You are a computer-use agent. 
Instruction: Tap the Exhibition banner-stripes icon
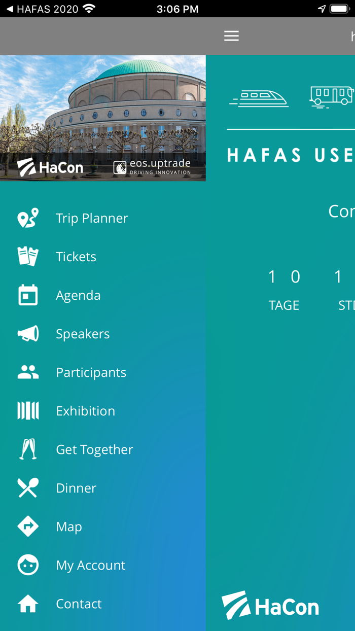pos(27,410)
